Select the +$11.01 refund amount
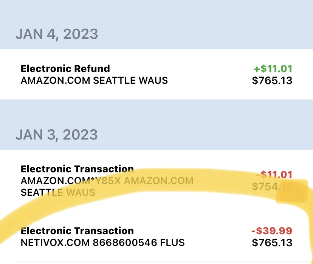 [x=273, y=69]
